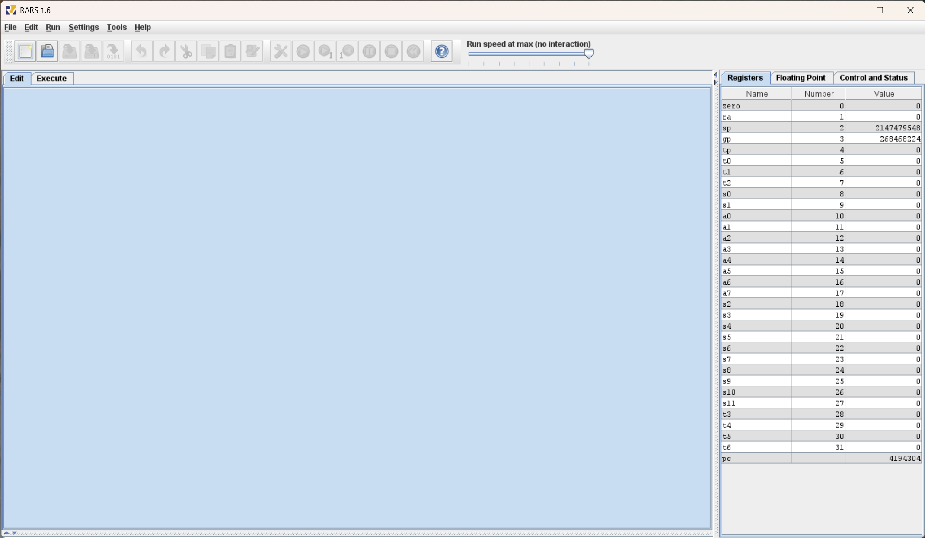Select the sp register value cell
Image resolution: width=925 pixels, height=538 pixels.
point(884,128)
